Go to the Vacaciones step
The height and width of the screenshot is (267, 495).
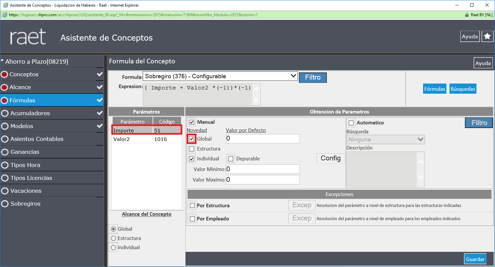pos(52,191)
